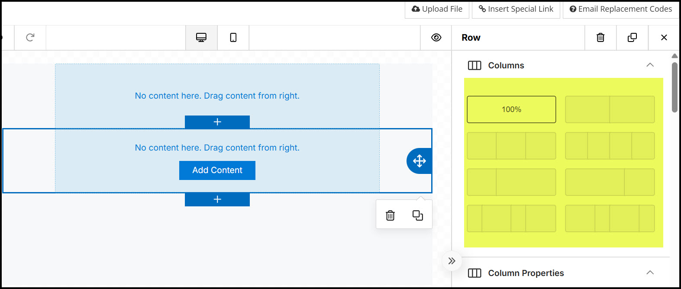Switch to mobile preview mode

tap(233, 38)
